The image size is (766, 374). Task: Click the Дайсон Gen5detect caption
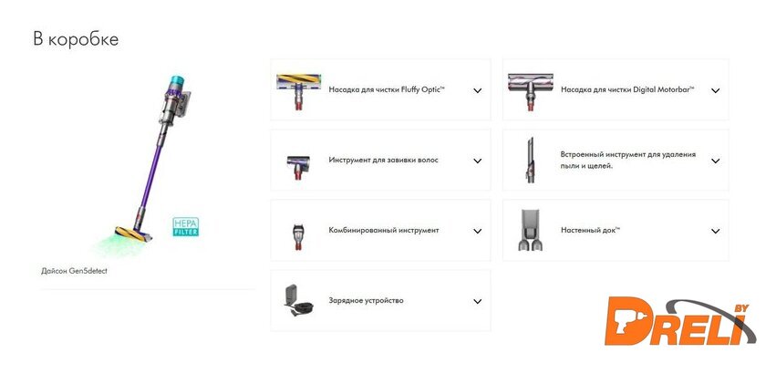74,270
